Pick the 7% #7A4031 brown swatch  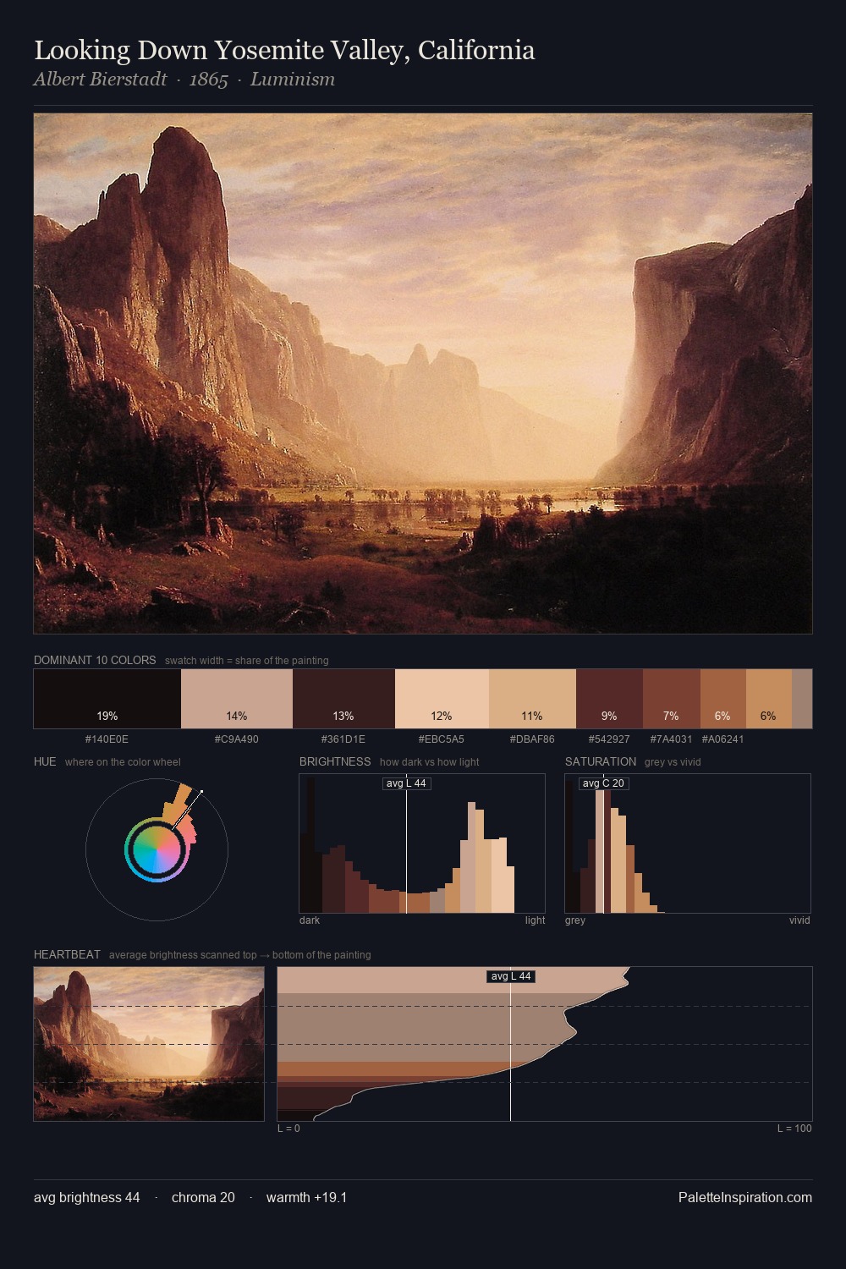(671, 699)
